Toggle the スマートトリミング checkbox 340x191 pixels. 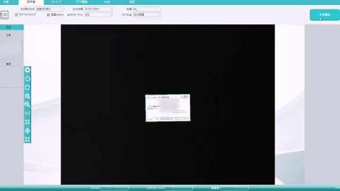click(x=16, y=14)
